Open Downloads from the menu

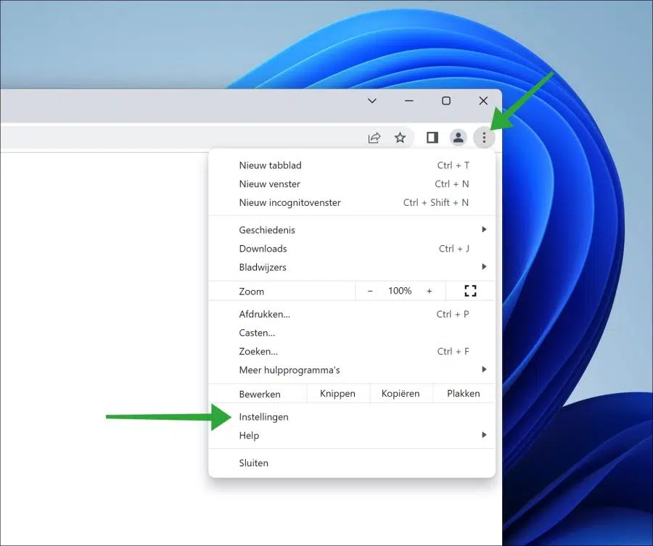tap(352, 249)
